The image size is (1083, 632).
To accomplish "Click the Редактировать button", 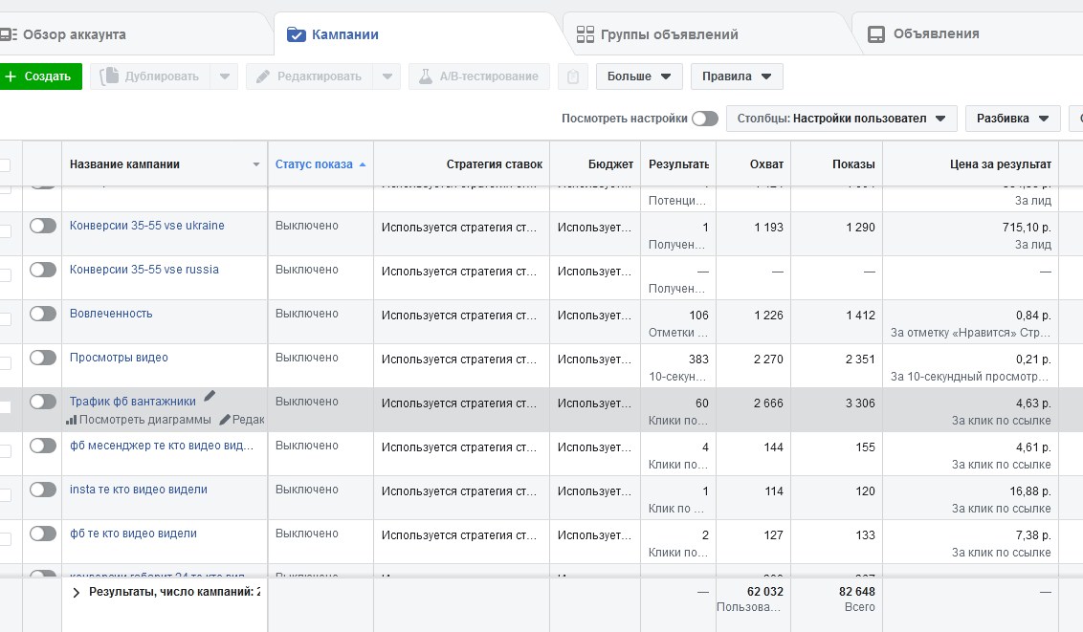I will pos(309,76).
